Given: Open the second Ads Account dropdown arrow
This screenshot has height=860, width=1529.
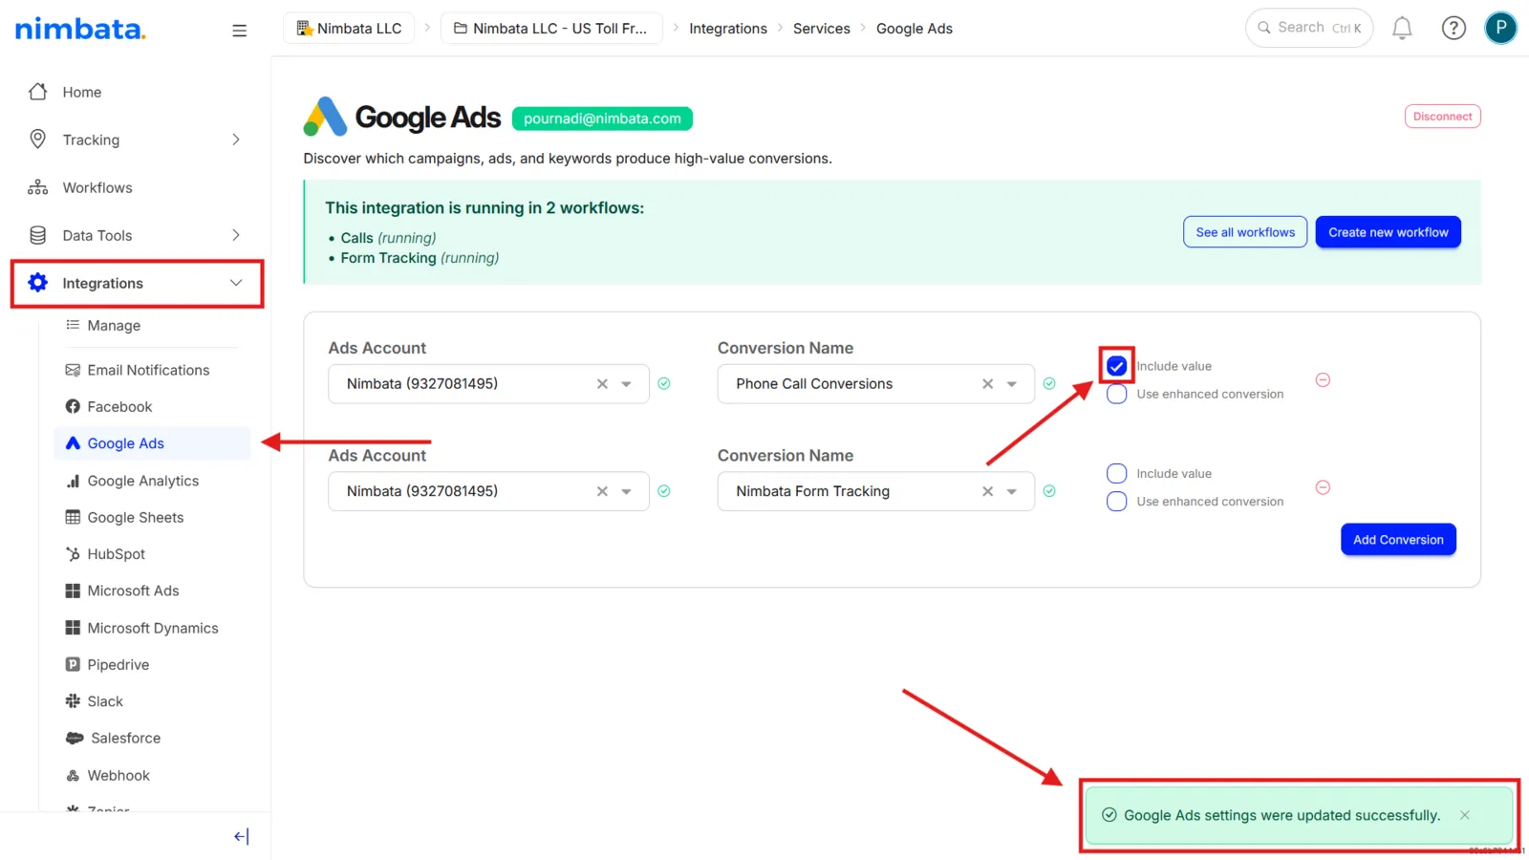Looking at the screenshot, I should tap(627, 491).
